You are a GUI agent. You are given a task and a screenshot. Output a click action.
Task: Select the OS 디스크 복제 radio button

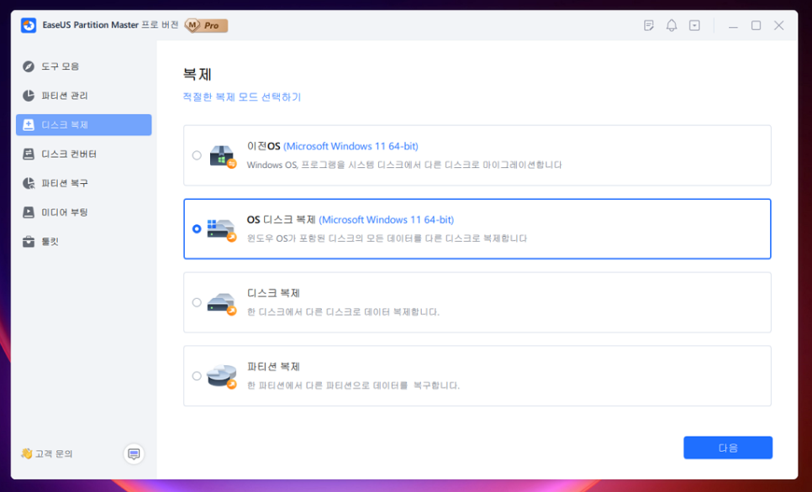coord(197,228)
